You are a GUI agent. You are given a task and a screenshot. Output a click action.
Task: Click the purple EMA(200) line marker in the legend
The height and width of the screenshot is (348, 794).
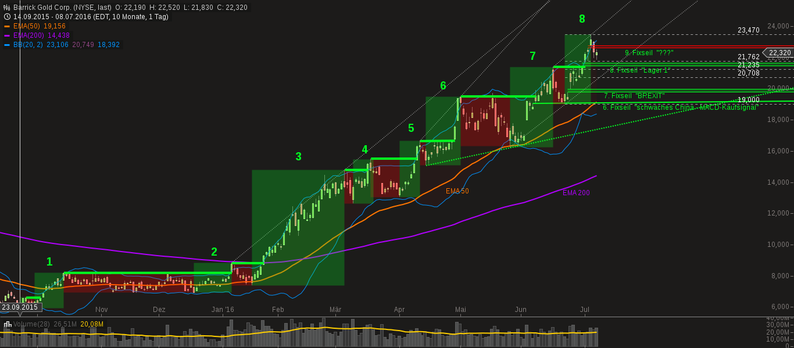7,35
